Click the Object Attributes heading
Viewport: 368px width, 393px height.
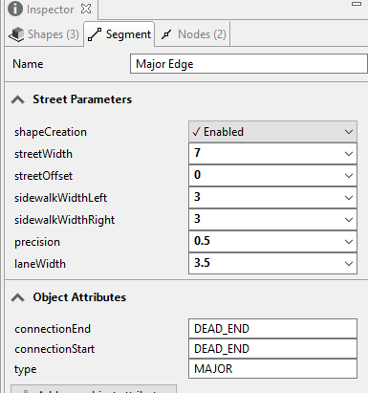79,297
